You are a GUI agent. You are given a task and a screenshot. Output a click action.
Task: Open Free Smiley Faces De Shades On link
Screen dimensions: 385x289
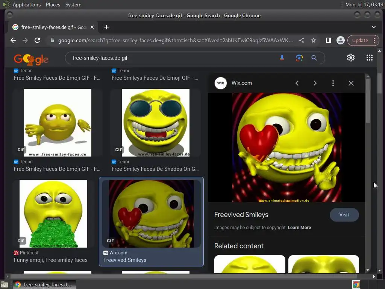[x=155, y=169]
